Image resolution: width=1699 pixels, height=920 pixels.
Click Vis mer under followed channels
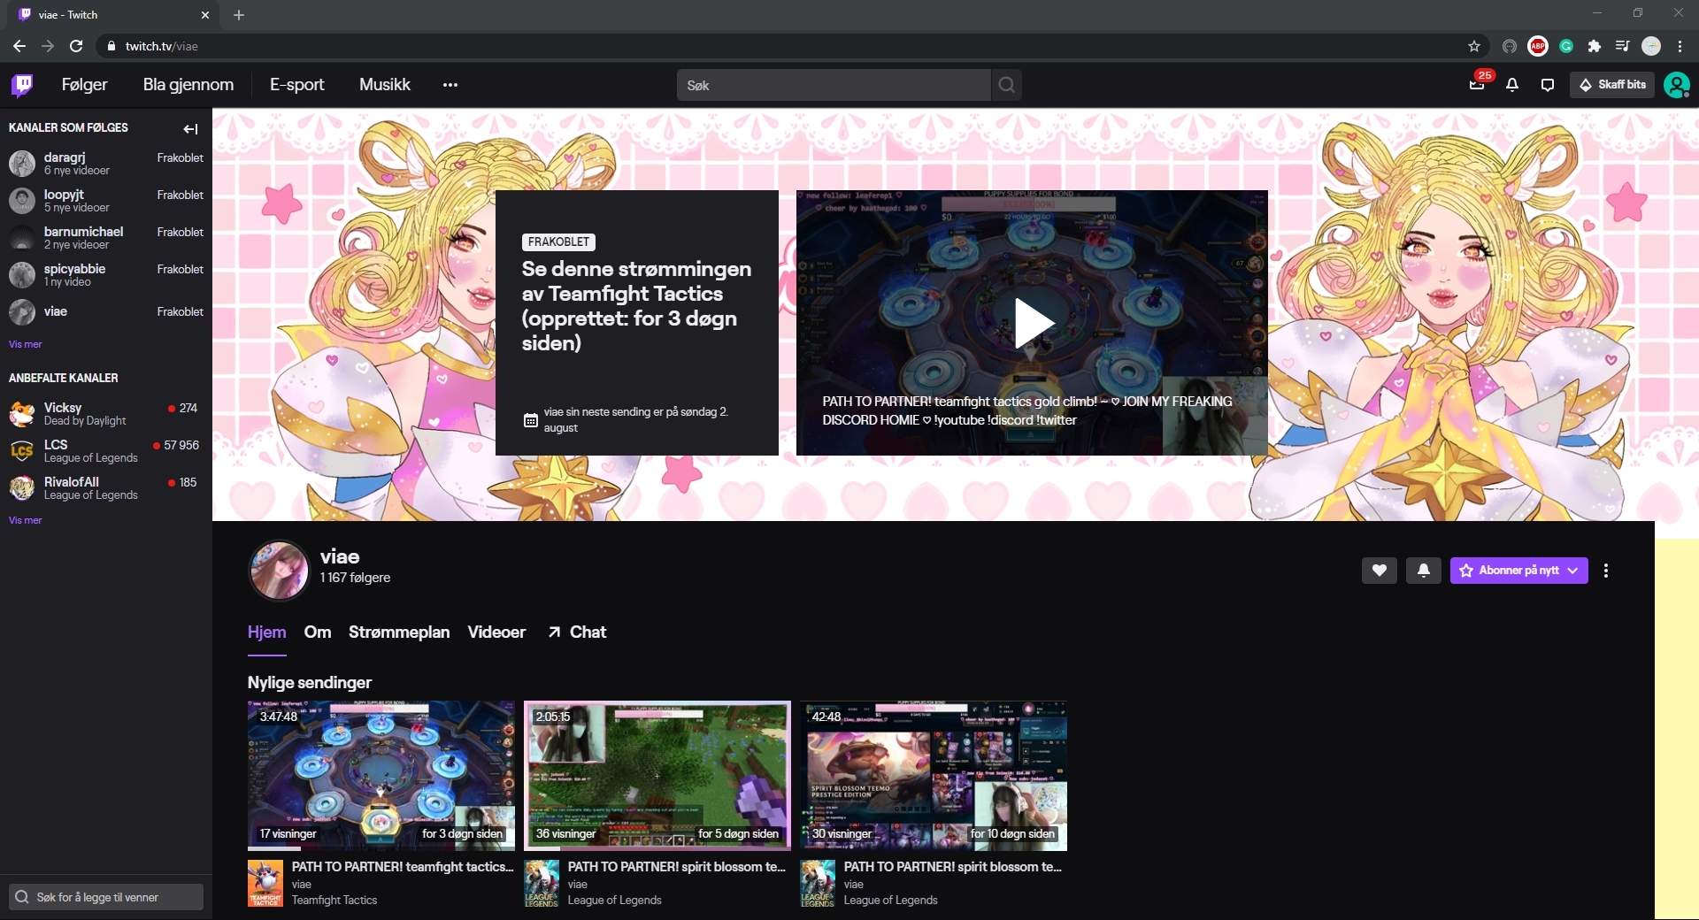[x=25, y=344]
